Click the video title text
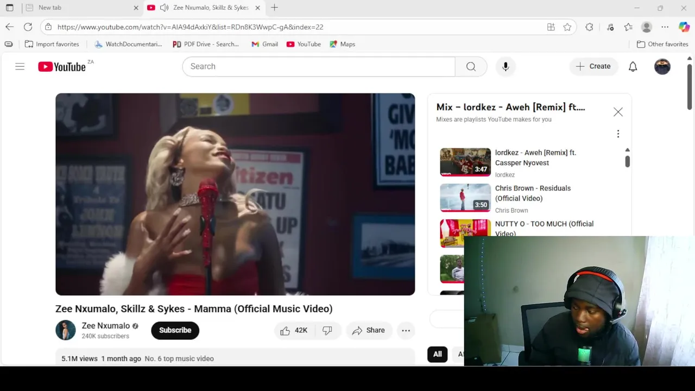 [x=194, y=308]
